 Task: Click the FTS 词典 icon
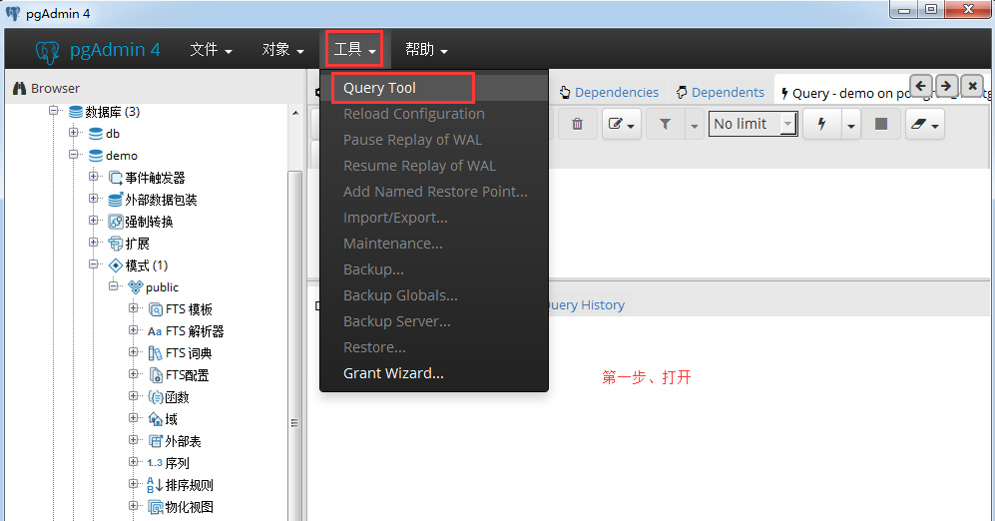(156, 353)
